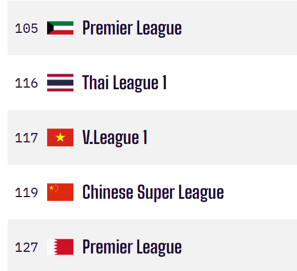This screenshot has height=271, width=297.
Task: Open Premier League ranked 105
Action: tap(132, 28)
